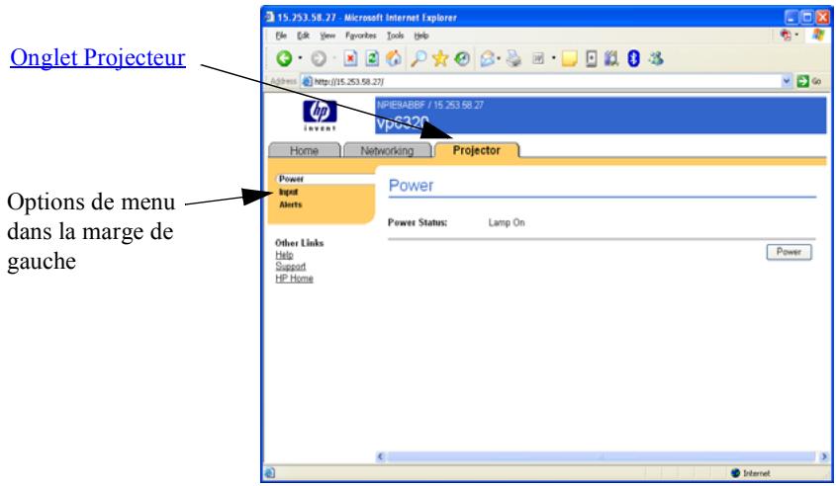Click the Lamp On status text
836x486 pixels.
point(507,222)
